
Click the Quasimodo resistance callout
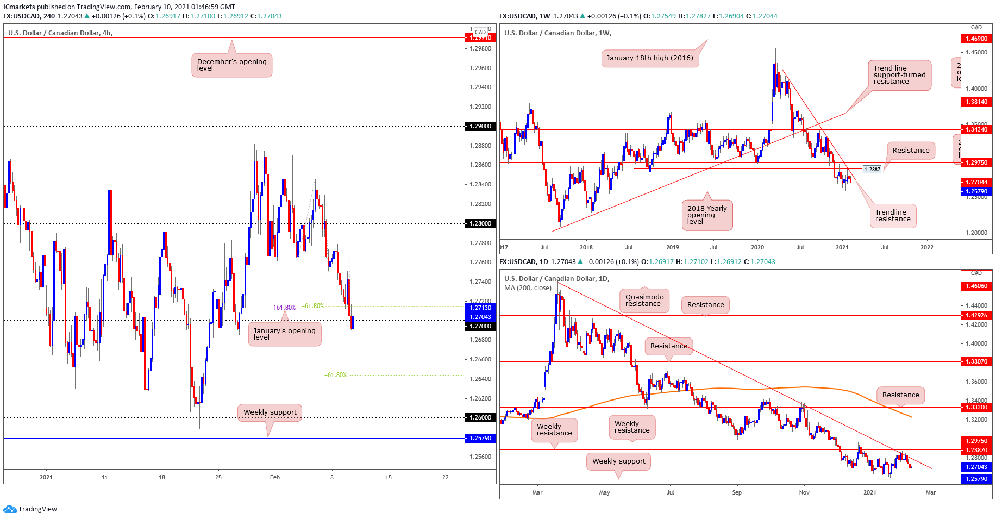tap(644, 301)
